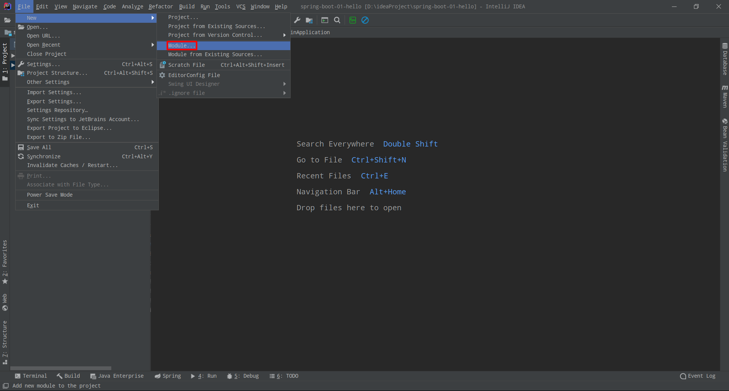This screenshot has height=391, width=729.
Task: Select Invalidate Caches / Restart...
Action: [86, 165]
